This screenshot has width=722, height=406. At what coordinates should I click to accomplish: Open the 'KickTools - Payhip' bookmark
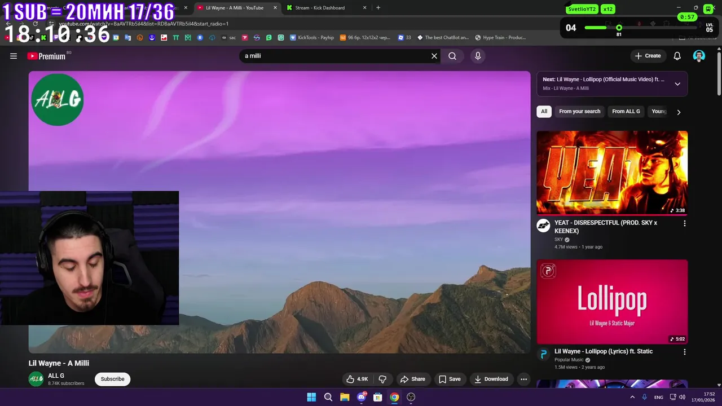312,38
